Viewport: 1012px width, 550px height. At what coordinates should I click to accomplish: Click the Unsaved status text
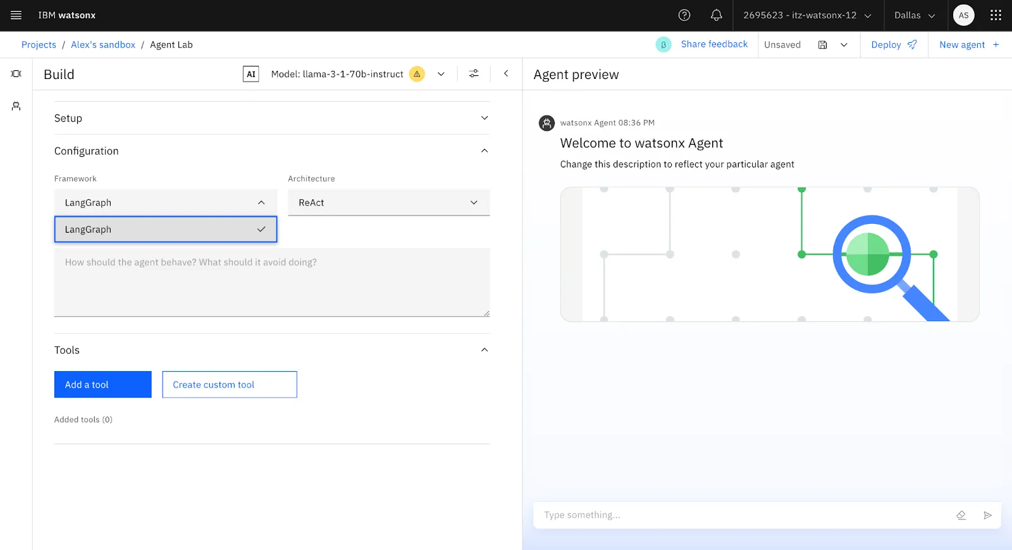click(782, 45)
